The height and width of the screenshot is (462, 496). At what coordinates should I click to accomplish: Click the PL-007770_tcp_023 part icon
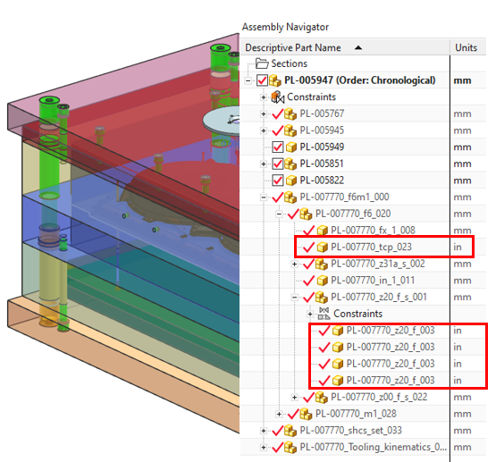point(323,248)
